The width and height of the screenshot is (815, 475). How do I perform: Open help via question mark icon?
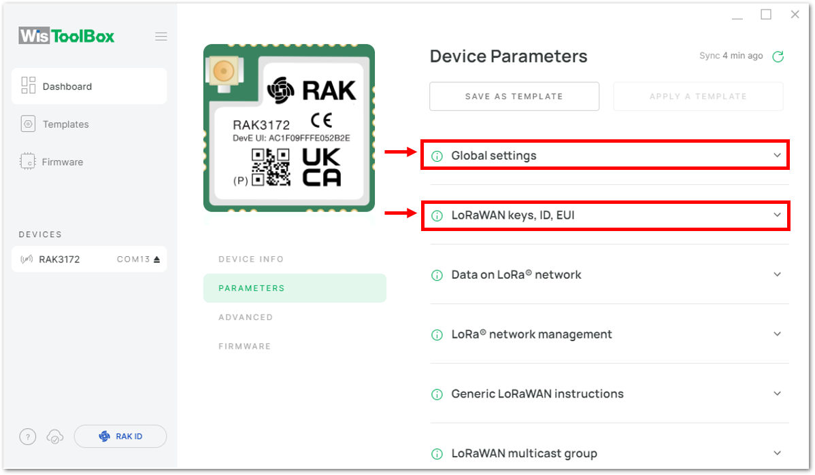(x=27, y=436)
